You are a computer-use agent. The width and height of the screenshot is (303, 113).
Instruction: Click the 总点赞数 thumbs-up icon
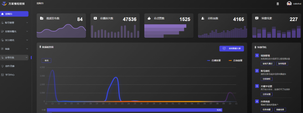(149, 18)
